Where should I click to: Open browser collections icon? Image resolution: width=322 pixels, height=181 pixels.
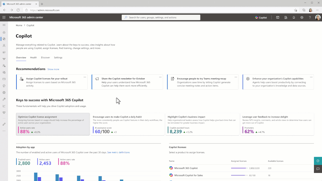coord(304,10)
